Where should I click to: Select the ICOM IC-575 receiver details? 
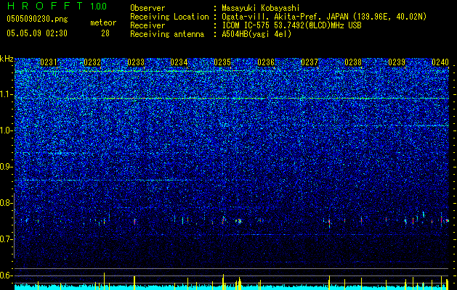[291, 25]
